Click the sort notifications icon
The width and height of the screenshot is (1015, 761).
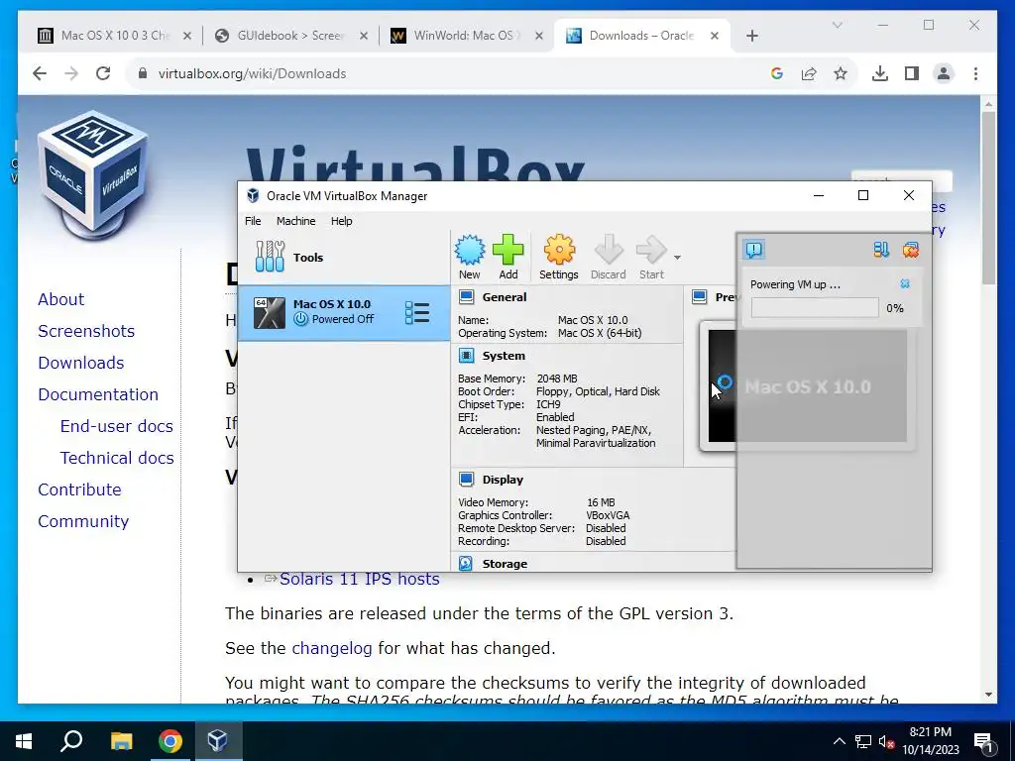point(881,250)
